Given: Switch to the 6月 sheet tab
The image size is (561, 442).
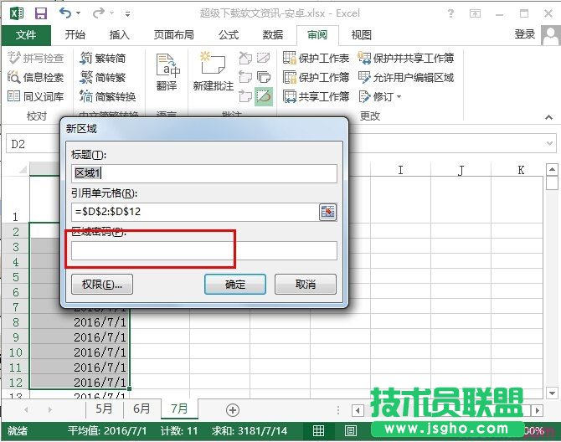Looking at the screenshot, I should pyautogui.click(x=142, y=409).
